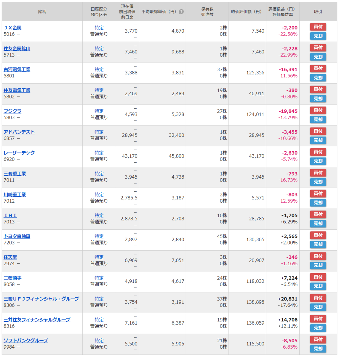Open the JX金属 stock link

point(12,28)
